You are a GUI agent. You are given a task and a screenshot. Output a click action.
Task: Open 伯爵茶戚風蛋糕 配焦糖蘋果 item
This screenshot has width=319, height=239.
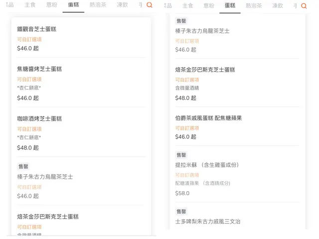point(208,118)
